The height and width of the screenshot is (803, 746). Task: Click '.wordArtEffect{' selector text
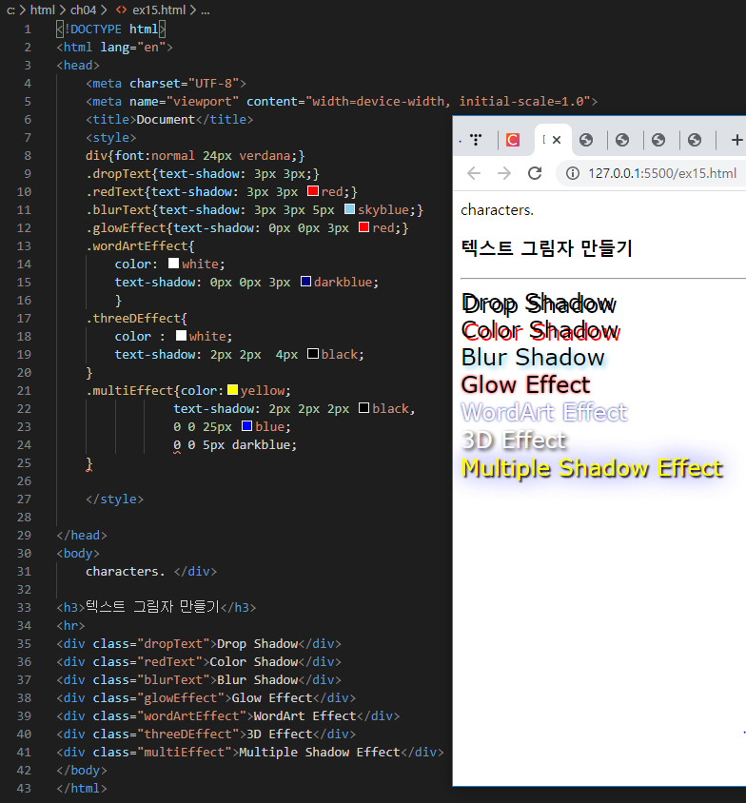(x=140, y=245)
